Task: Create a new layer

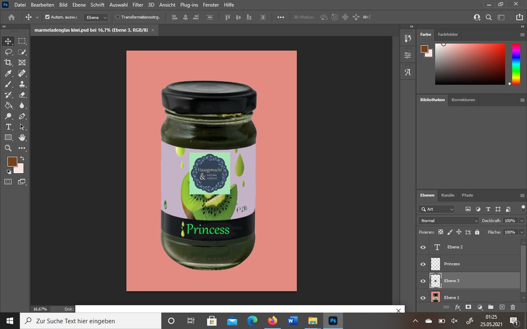Action: (x=502, y=307)
